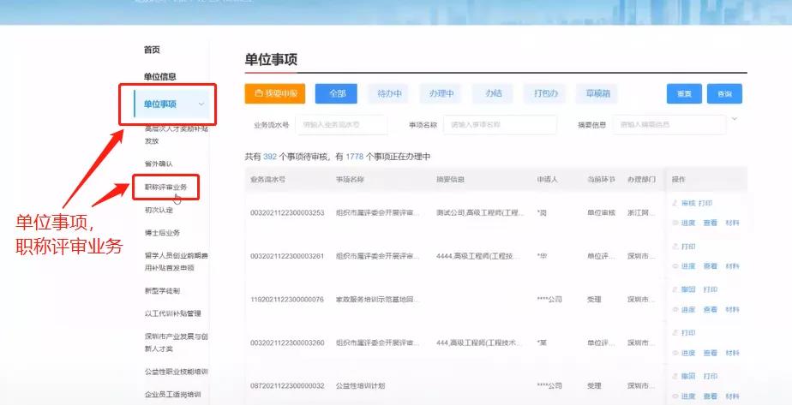Click 进度 eye icon in first row
This screenshot has width=792, height=405.
683,223
